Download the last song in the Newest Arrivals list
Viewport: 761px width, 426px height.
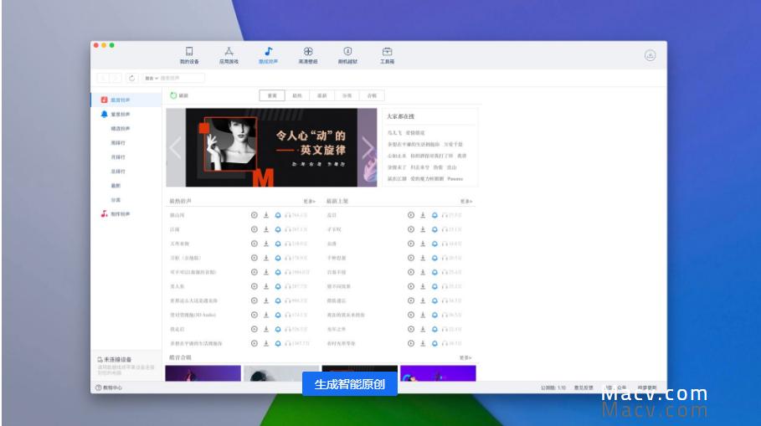pyautogui.click(x=423, y=343)
